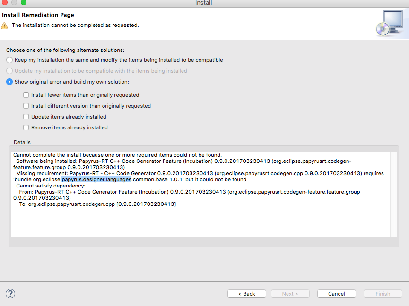Screen dimensions: 409x306
Task: Click the green zoom window button
Action: click(24, 2)
